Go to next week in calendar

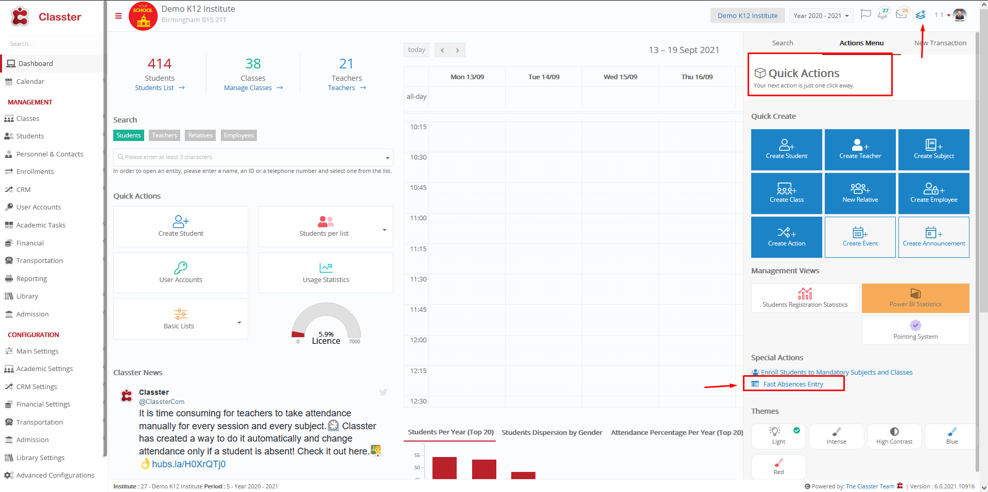click(x=457, y=50)
